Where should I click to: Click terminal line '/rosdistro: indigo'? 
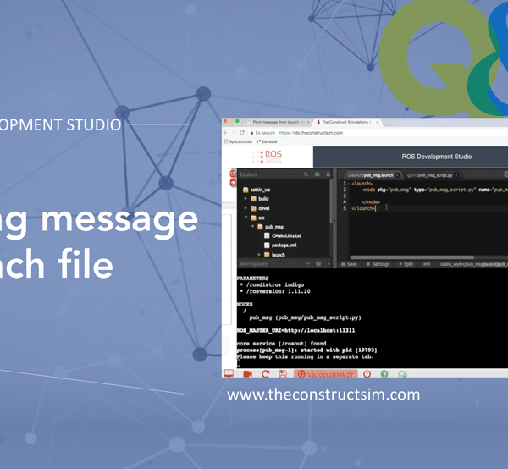(275, 284)
